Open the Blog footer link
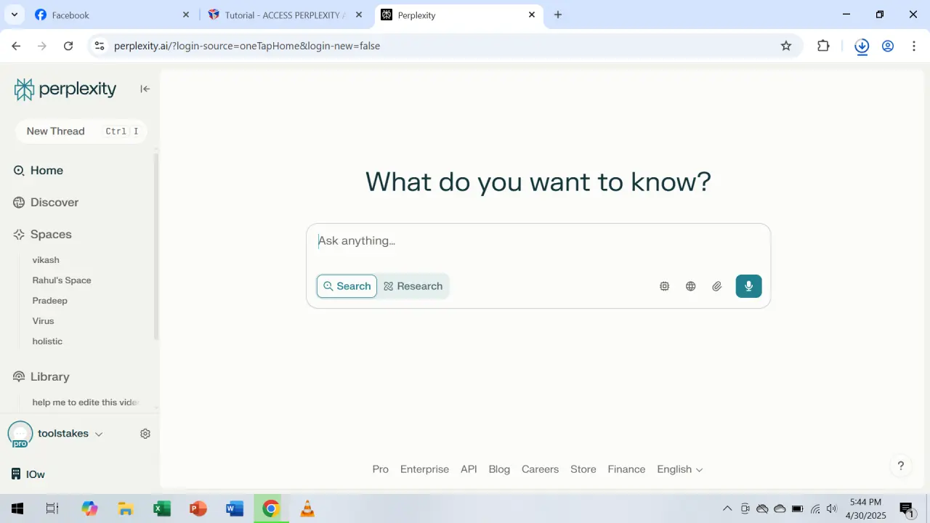Image resolution: width=930 pixels, height=523 pixels. (499, 469)
